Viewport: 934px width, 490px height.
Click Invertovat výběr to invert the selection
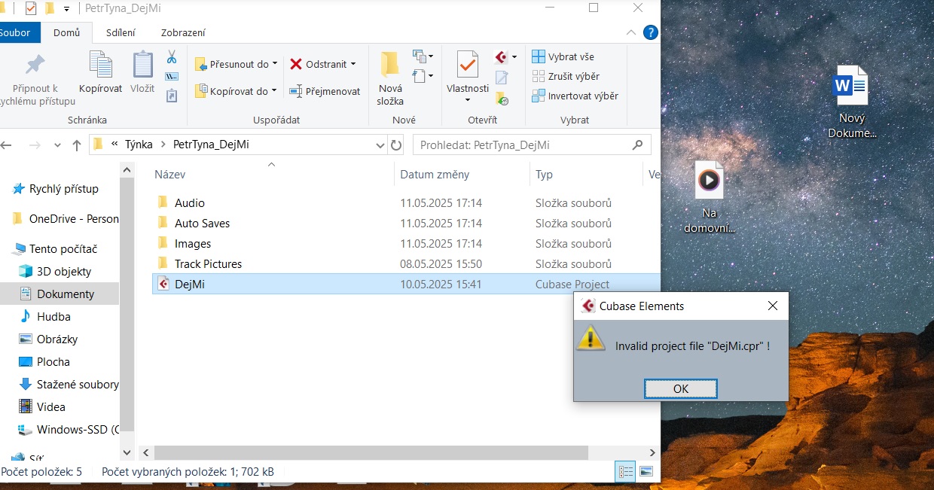click(575, 96)
